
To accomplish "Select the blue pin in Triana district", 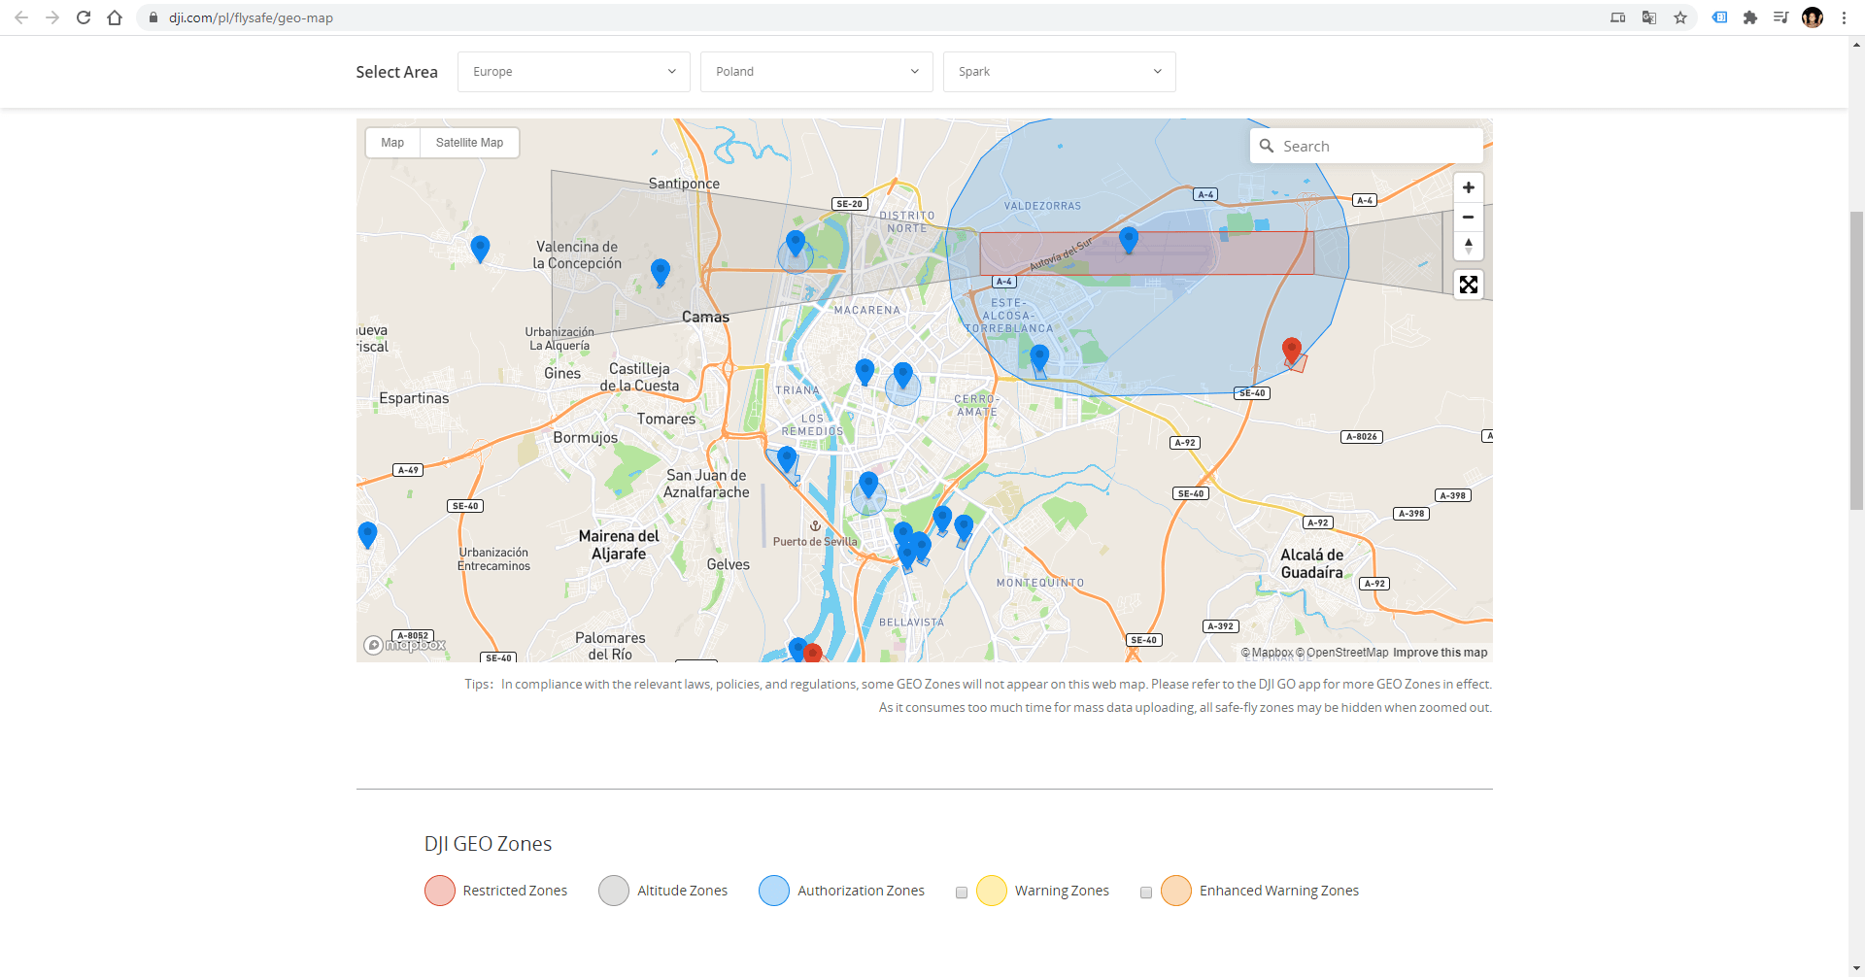I will click(865, 371).
